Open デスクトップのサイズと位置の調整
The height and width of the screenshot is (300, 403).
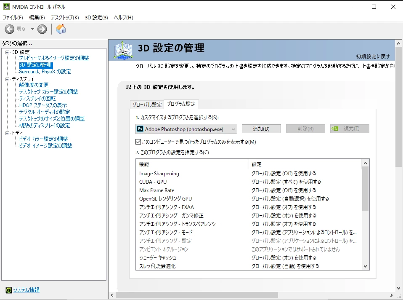coord(52,119)
